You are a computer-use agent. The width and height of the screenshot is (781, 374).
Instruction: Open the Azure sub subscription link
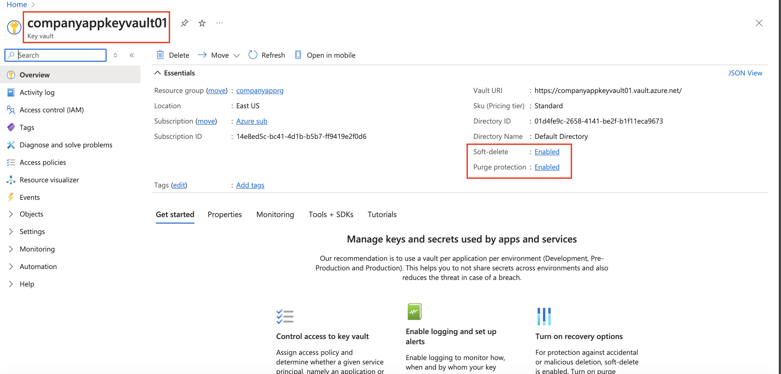click(252, 121)
